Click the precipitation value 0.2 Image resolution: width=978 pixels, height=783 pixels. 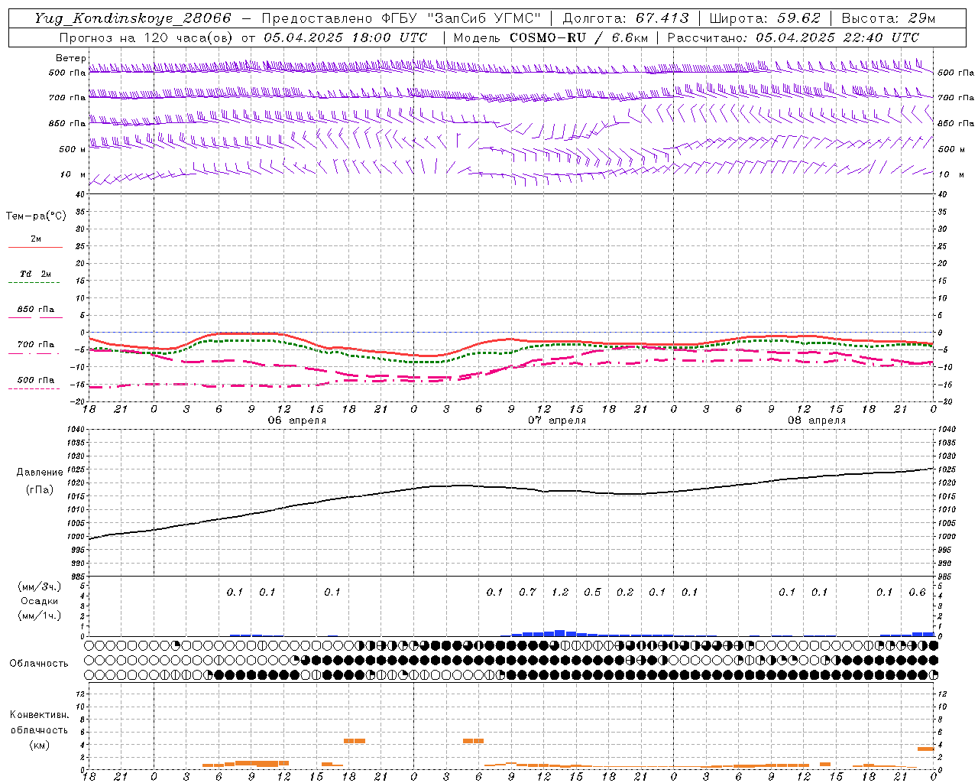(625, 593)
